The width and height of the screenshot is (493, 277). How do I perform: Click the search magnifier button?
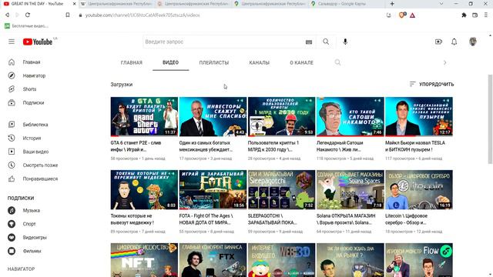point(326,42)
